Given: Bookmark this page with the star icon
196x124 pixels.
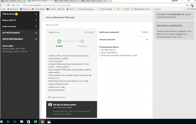Looking at the screenshot, I should (187, 5).
